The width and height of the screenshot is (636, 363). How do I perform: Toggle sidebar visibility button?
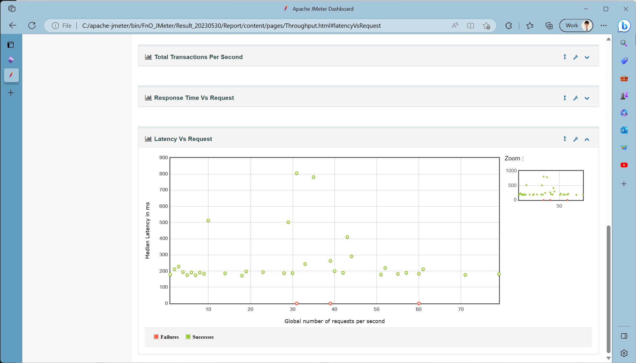point(624,336)
